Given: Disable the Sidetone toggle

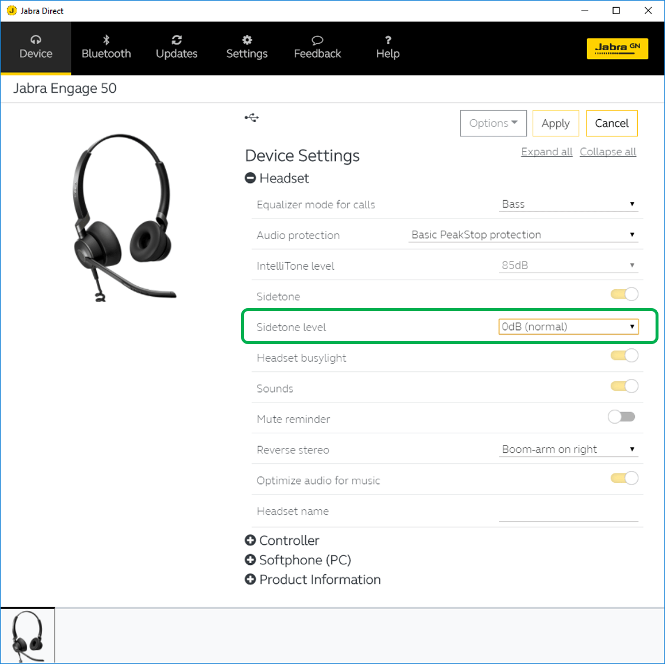Looking at the screenshot, I should click(624, 295).
